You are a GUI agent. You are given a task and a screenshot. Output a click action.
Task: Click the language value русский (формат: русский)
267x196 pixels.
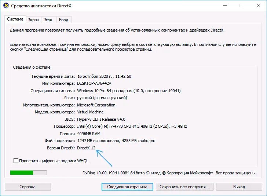pos(102,98)
